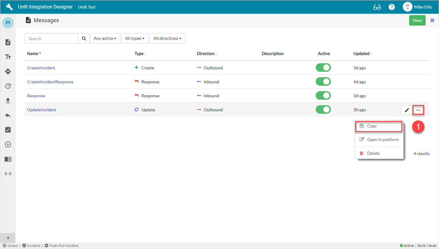Image resolution: width=439 pixels, height=249 pixels.
Task: Open the Messages panel in the sidebar
Action: [8, 42]
